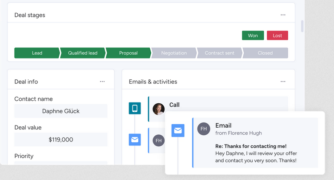Image resolution: width=334 pixels, height=180 pixels.
Task: Open the Deal info three-dot menu
Action: 102,82
